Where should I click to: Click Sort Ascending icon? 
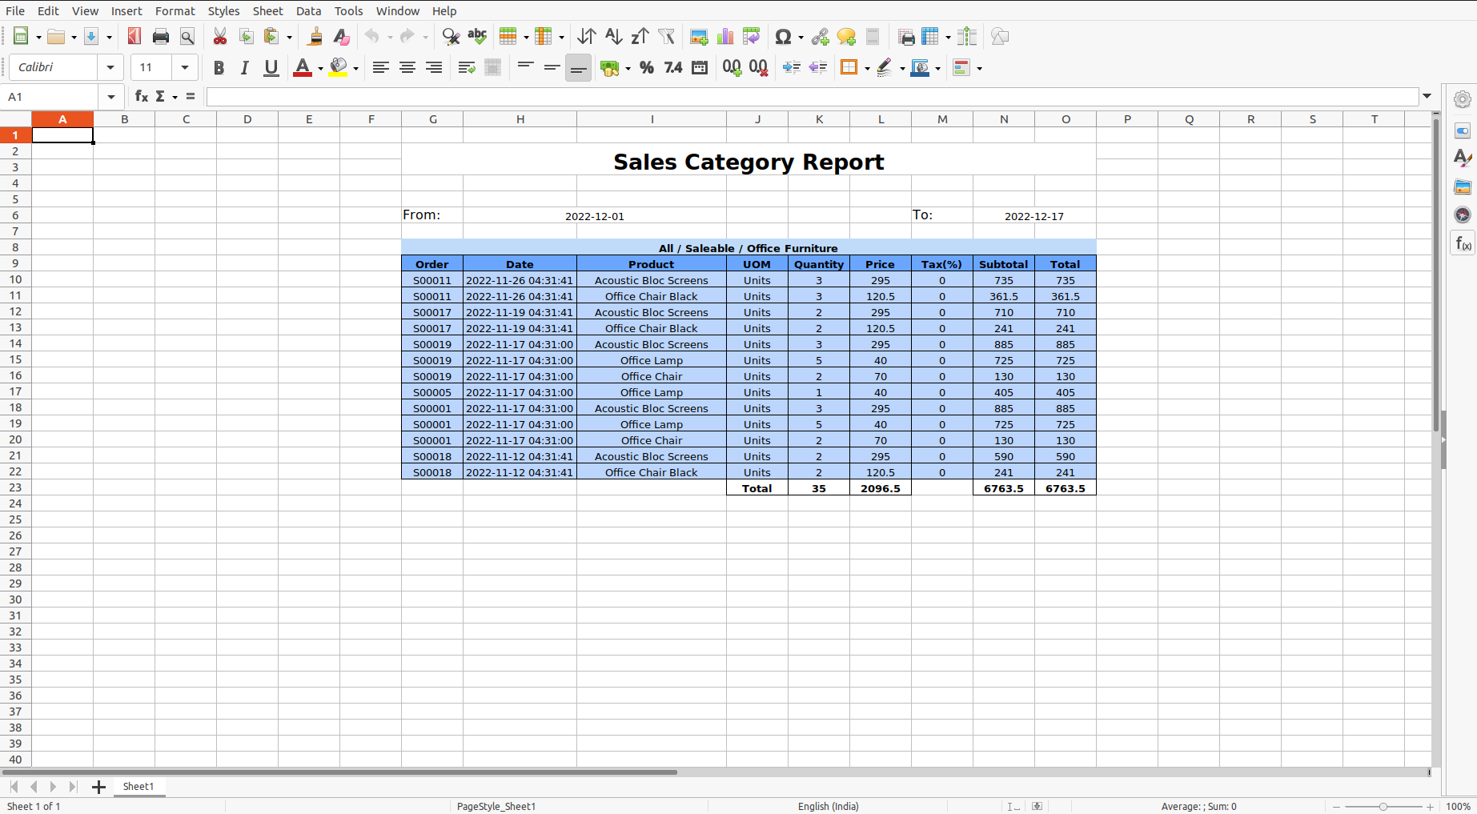[613, 37]
